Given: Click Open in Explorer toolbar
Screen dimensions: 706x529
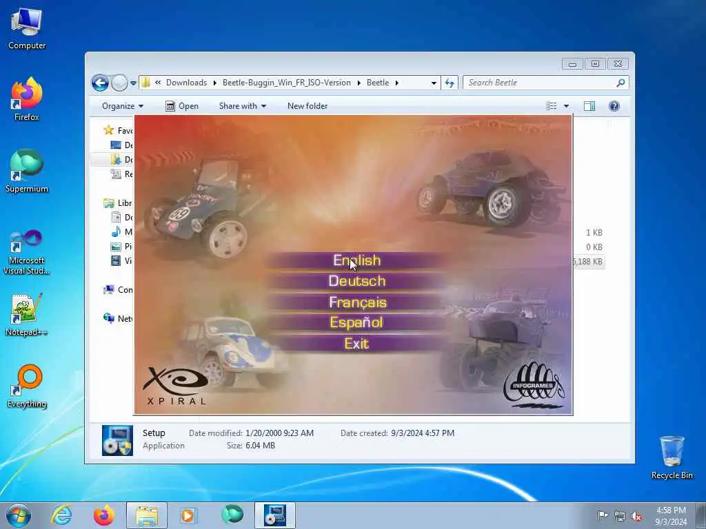Looking at the screenshot, I should pyautogui.click(x=182, y=106).
